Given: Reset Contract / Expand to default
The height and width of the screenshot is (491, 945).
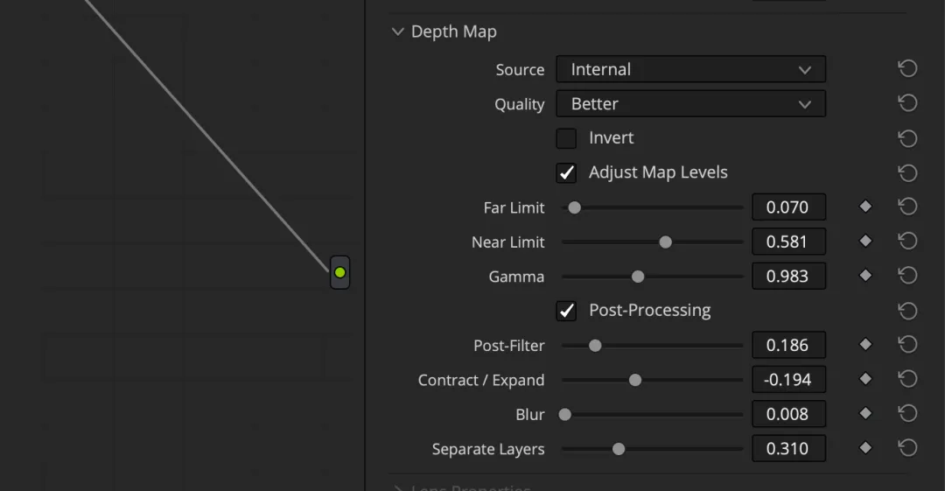Looking at the screenshot, I should 907,379.
